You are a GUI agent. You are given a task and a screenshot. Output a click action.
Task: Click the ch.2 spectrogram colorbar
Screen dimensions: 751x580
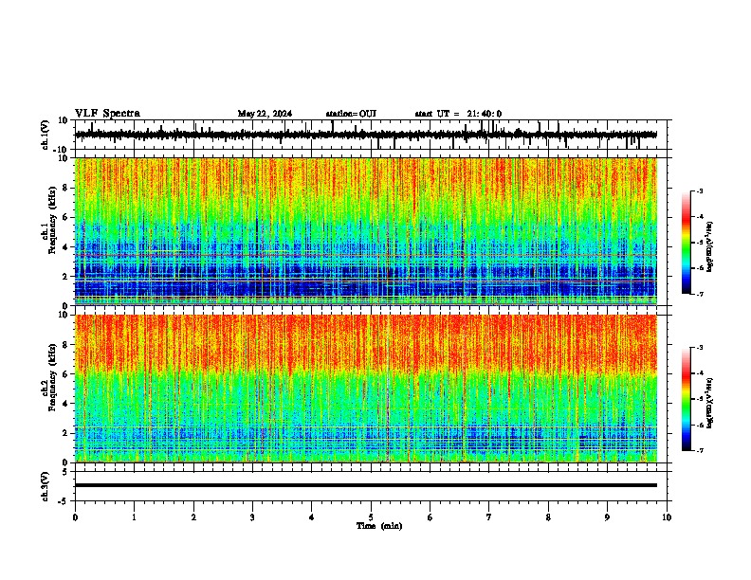tap(687, 399)
